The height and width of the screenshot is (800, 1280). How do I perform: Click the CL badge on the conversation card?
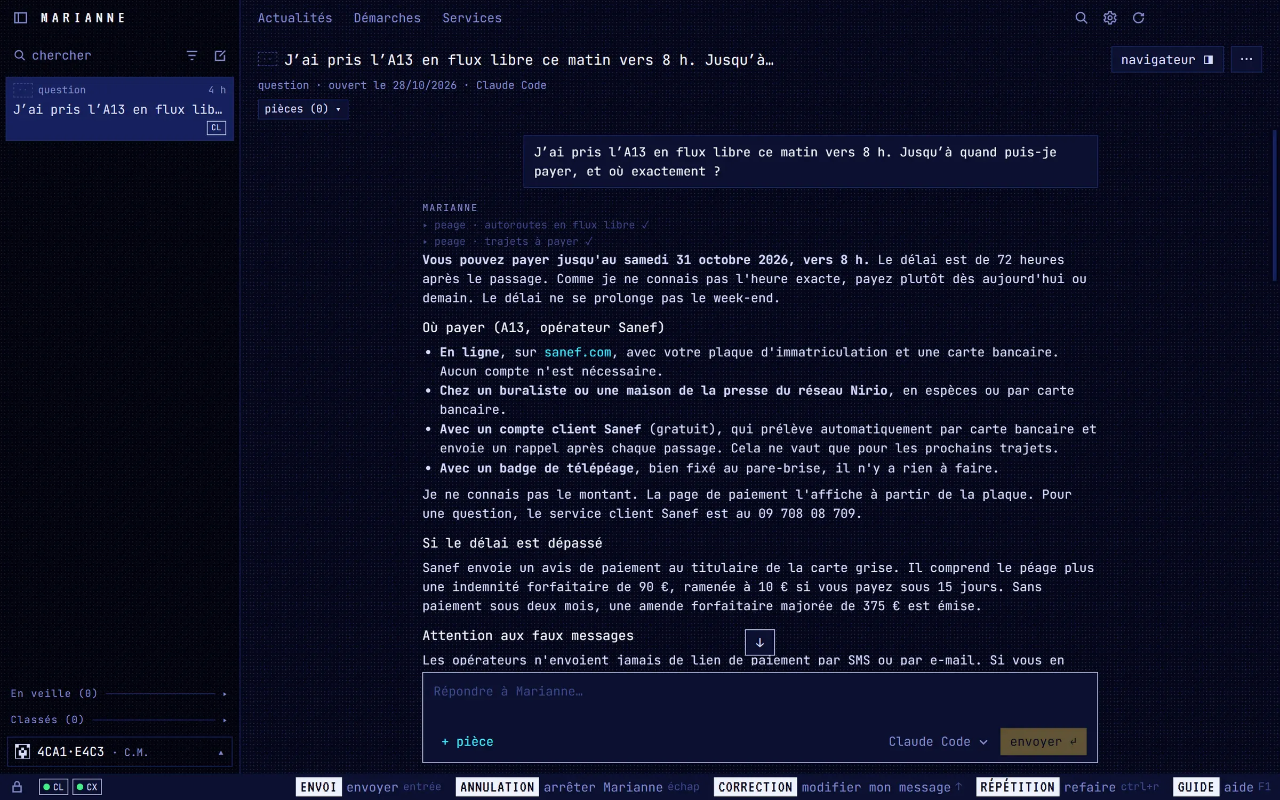[x=216, y=128]
